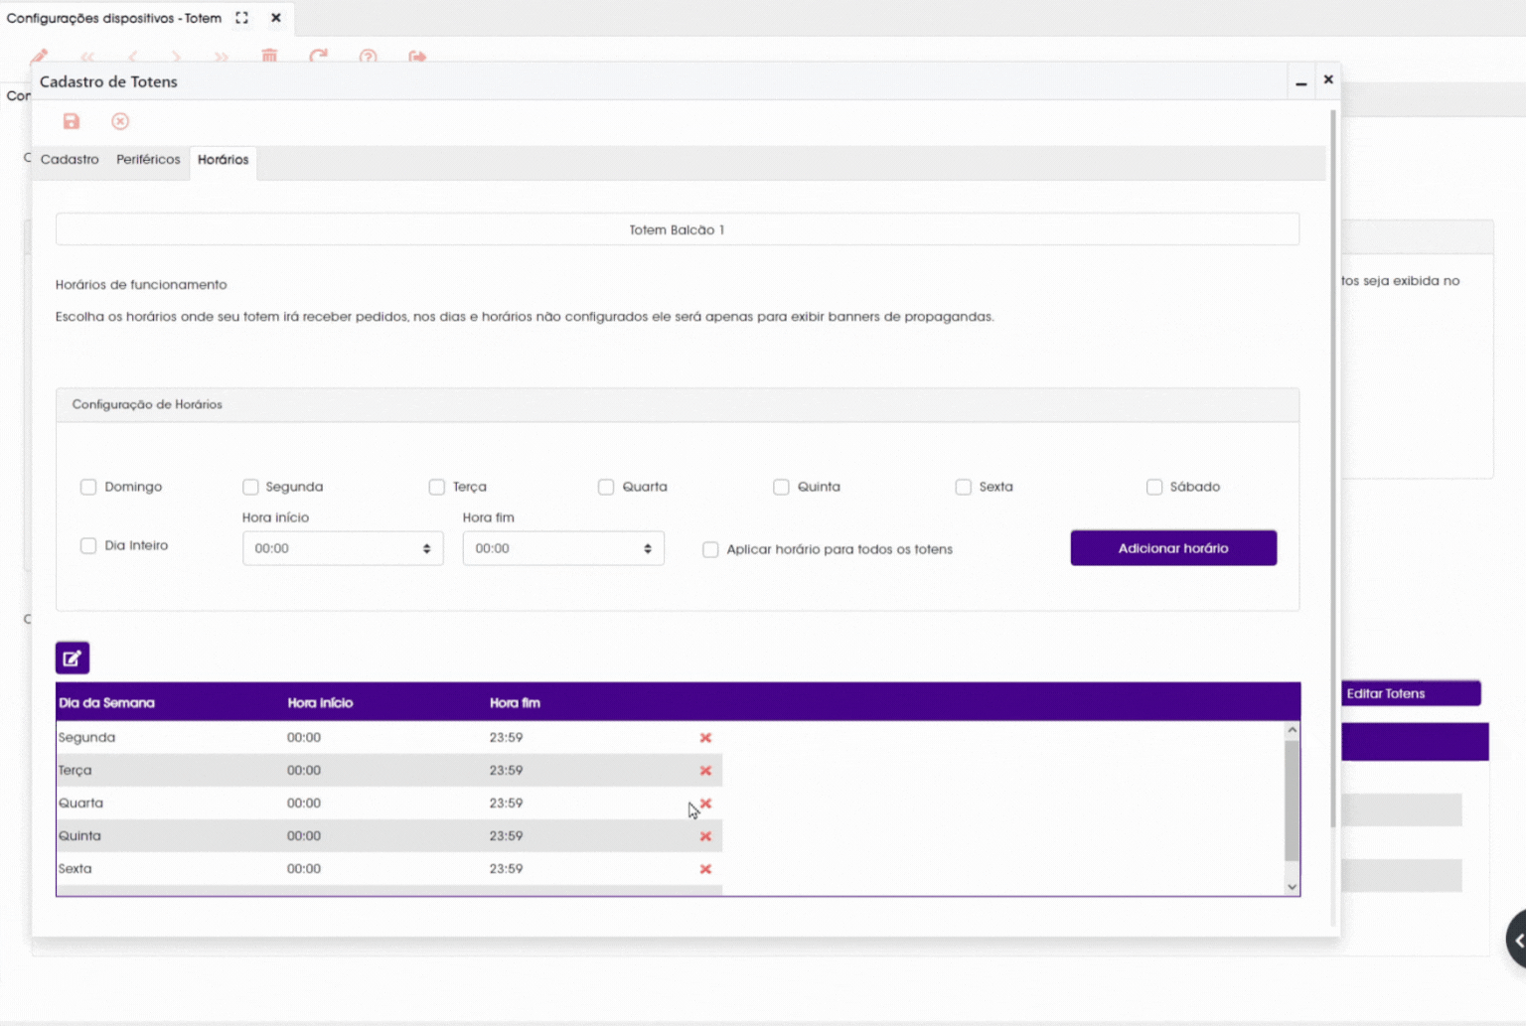Screen dimensions: 1526x1026
Task: Remove the Quinta schedule row
Action: pos(705,835)
